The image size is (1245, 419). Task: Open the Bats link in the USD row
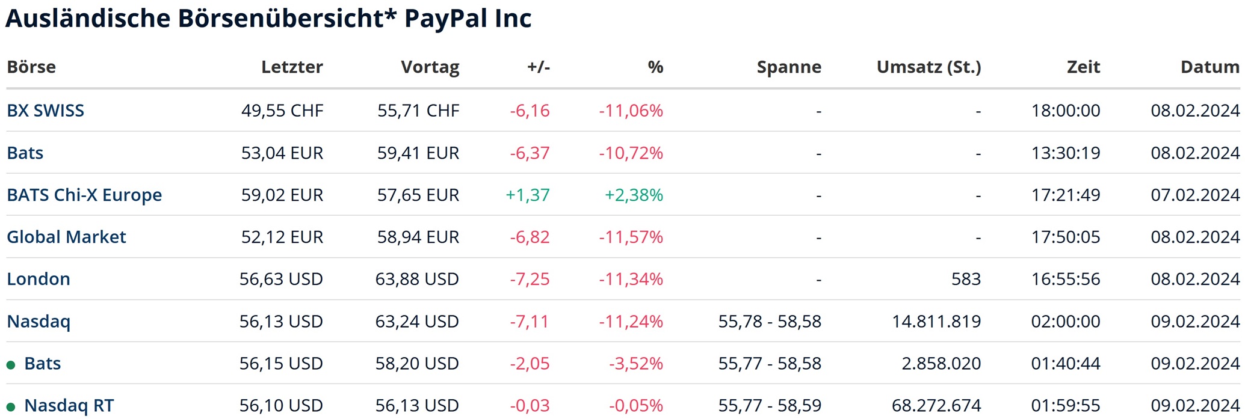42,363
